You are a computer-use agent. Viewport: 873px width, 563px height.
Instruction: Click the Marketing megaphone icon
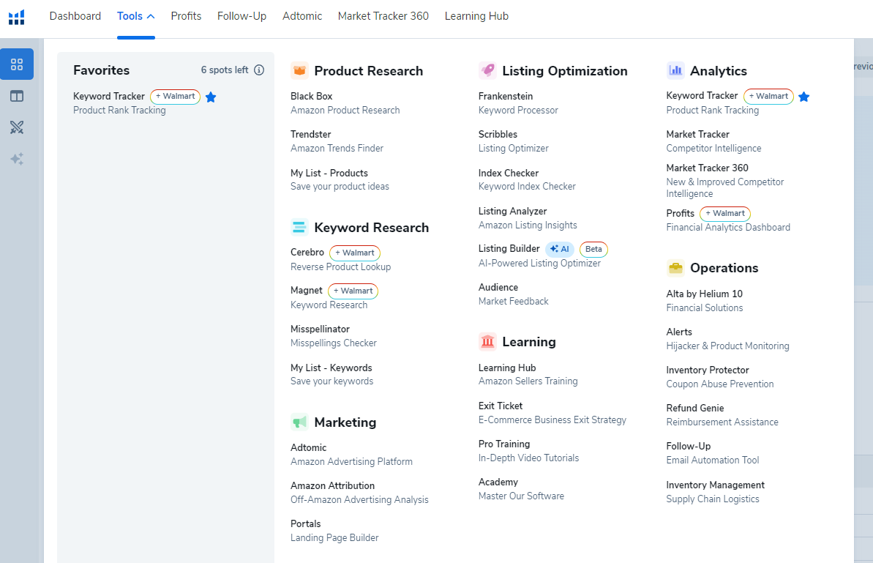(x=299, y=422)
